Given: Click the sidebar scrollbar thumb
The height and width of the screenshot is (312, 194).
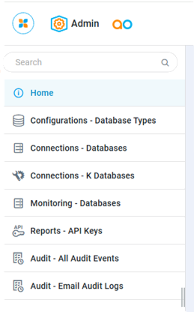Looking at the screenshot, I should click(183, 297).
